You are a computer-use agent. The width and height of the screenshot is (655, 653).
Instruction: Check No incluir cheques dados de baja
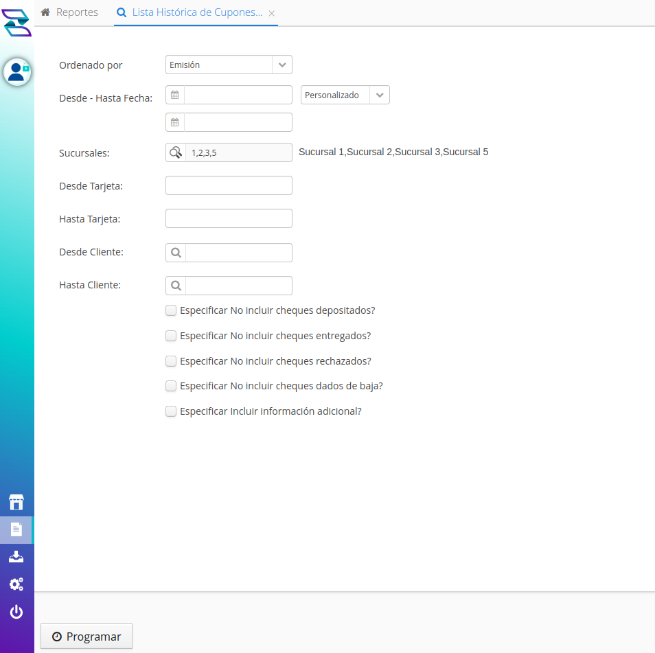point(171,386)
